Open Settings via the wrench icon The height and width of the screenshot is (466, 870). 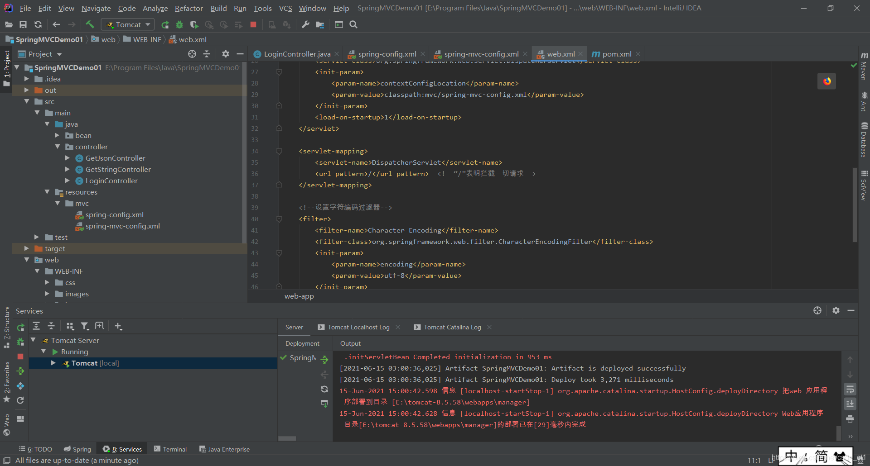coord(305,24)
